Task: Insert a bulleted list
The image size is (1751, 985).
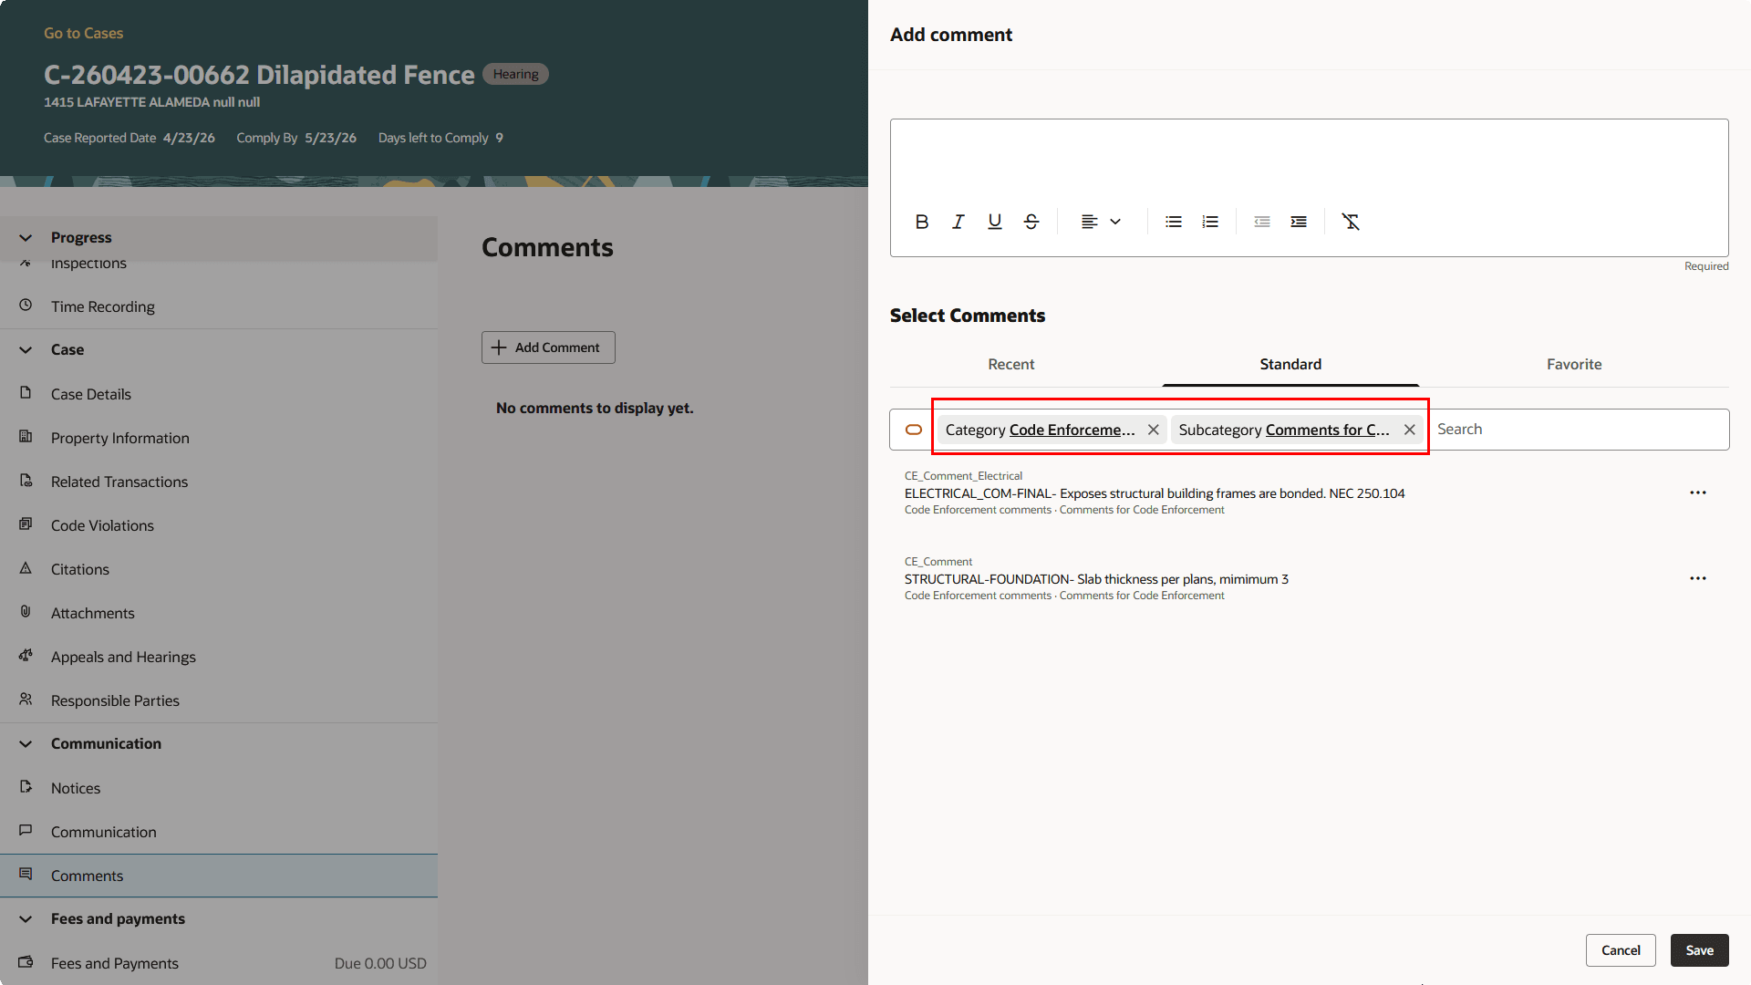Action: click(x=1174, y=222)
